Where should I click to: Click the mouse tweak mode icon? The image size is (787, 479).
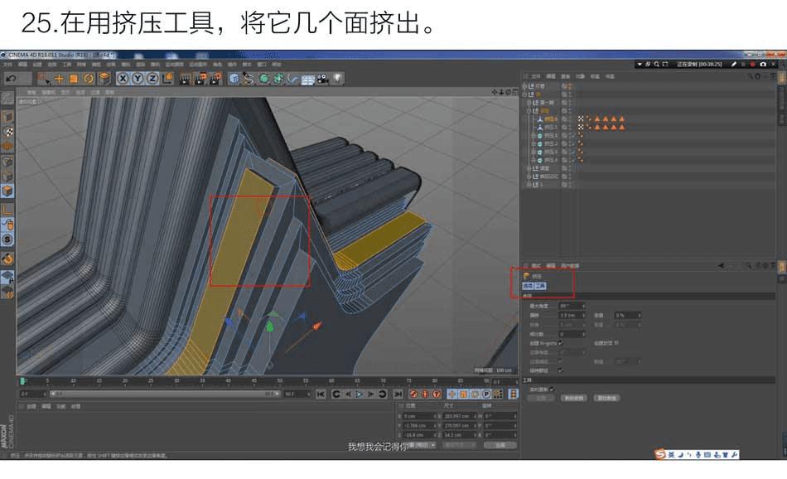click(x=7, y=225)
